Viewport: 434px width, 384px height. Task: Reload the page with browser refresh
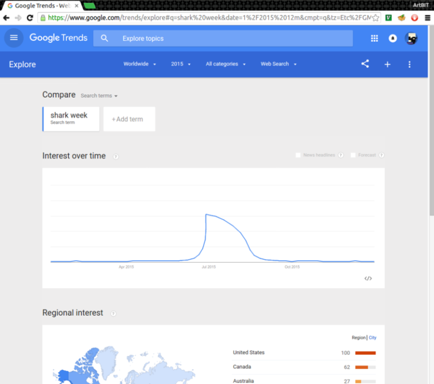(30, 18)
